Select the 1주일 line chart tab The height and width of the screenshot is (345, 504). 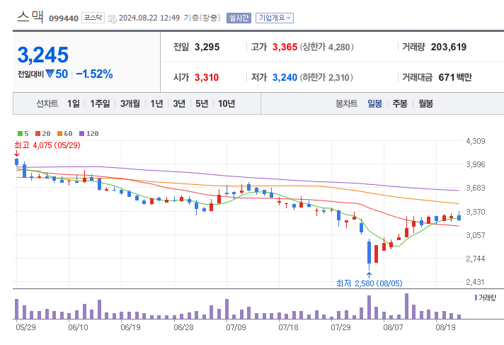(100, 103)
